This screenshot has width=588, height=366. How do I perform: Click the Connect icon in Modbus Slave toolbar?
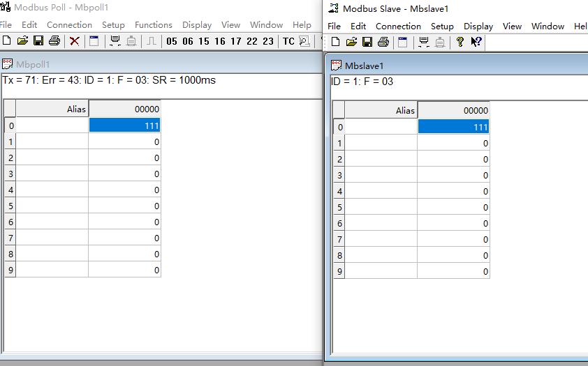pyautogui.click(x=423, y=42)
